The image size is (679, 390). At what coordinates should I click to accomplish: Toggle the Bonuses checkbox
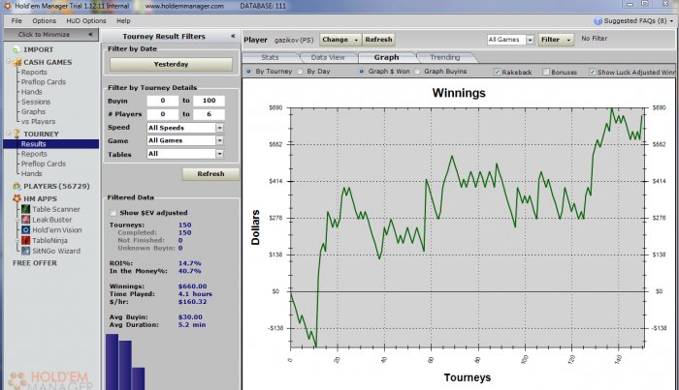click(546, 72)
